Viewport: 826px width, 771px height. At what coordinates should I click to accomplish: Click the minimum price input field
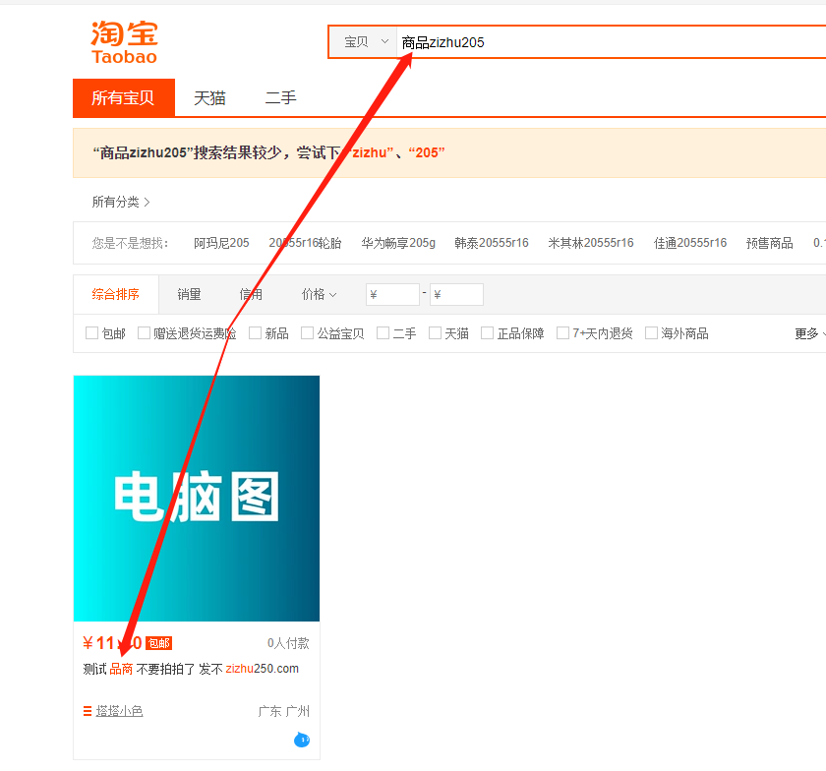tap(392, 294)
